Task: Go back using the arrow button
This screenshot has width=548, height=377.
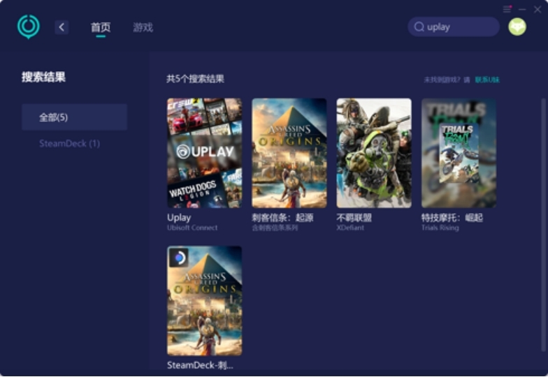Action: coord(62,27)
